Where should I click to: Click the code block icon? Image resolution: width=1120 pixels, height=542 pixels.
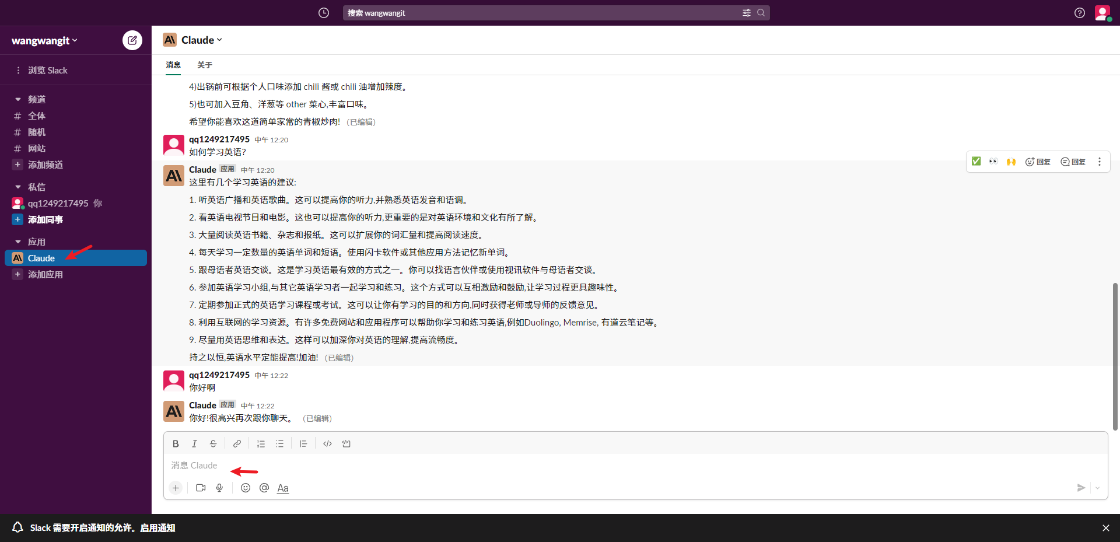(x=346, y=444)
